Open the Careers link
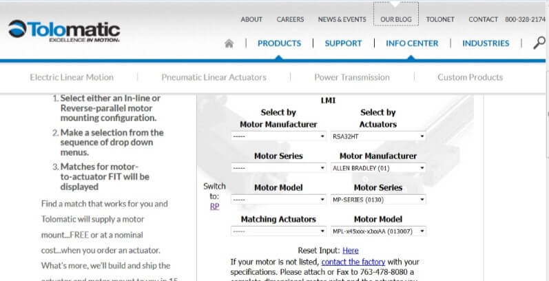Screen dimensions: 549x281 [x=290, y=19]
